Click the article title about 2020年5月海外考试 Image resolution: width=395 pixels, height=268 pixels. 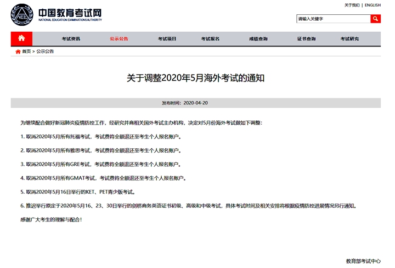click(x=195, y=78)
